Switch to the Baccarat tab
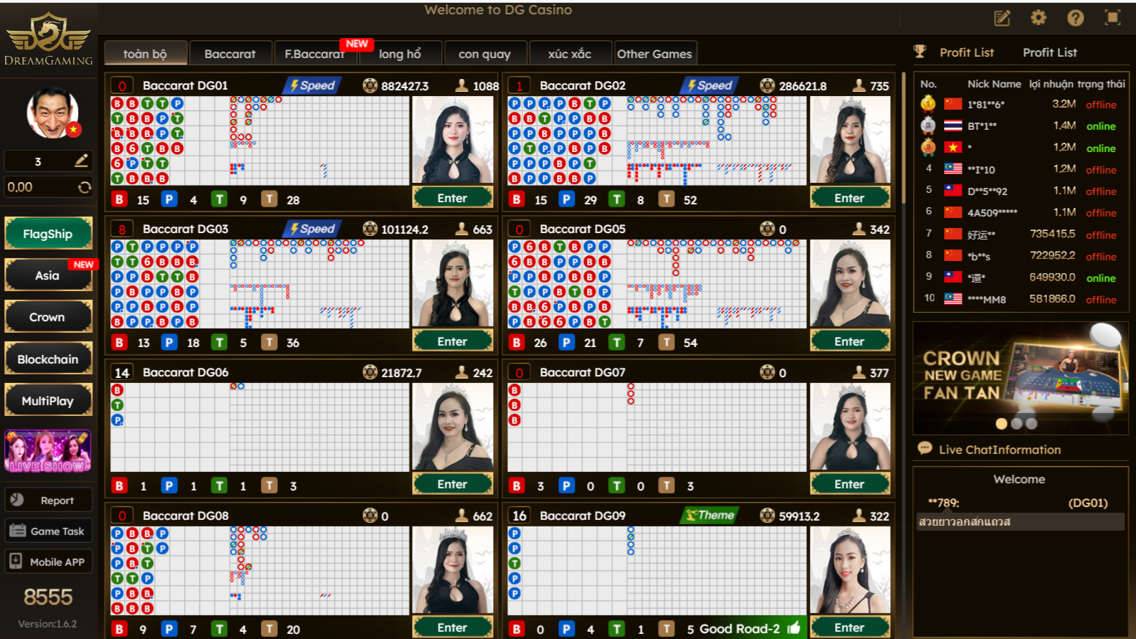Image resolution: width=1136 pixels, height=639 pixels. point(229,54)
